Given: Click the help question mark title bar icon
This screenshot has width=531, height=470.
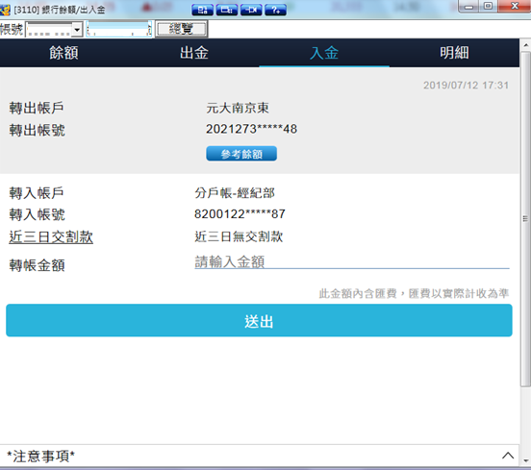Looking at the screenshot, I should [x=275, y=10].
